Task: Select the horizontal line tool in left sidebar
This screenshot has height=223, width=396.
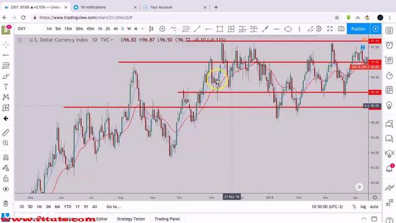Action: [6, 55]
